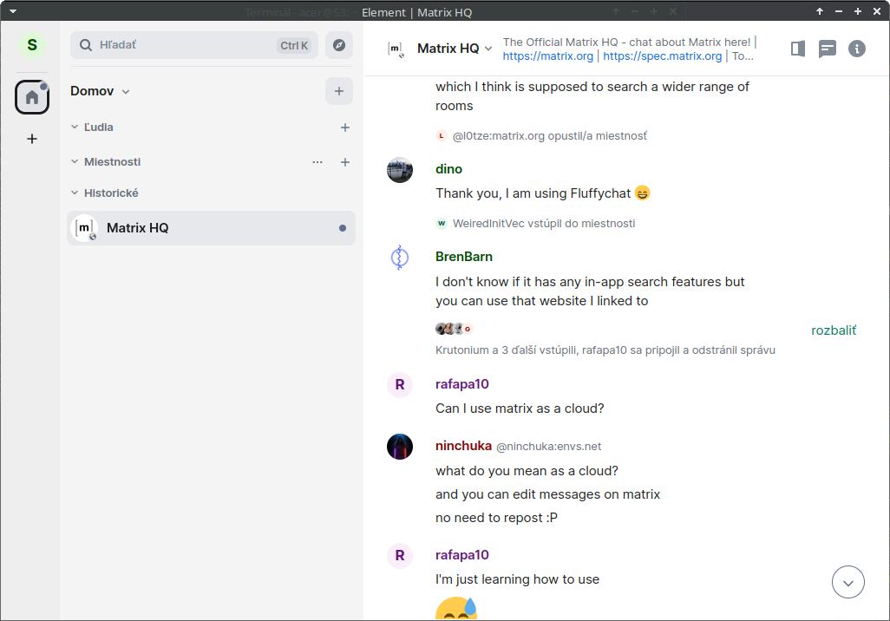Click message 'no need to repost :P'
This screenshot has width=890, height=621.
coord(496,518)
